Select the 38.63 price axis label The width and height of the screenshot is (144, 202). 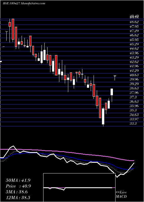[x=134, y=88]
